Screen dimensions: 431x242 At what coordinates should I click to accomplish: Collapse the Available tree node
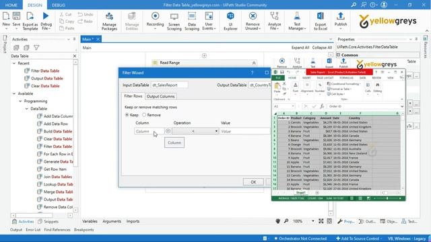(14, 93)
